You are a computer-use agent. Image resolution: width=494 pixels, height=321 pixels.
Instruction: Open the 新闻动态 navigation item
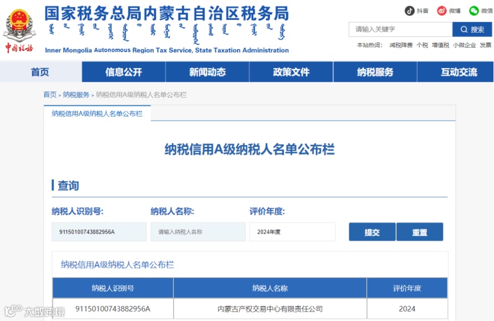click(x=206, y=72)
